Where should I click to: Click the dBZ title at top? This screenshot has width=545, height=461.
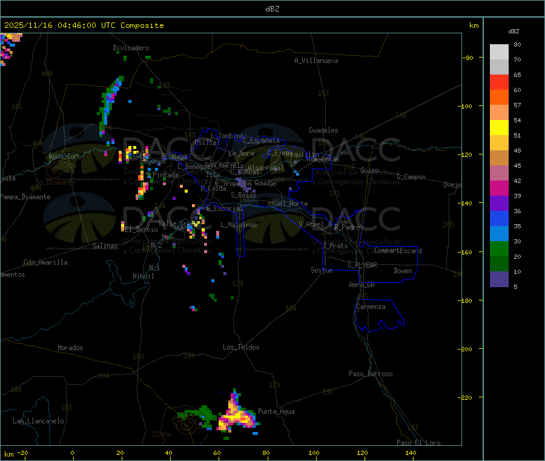(272, 9)
